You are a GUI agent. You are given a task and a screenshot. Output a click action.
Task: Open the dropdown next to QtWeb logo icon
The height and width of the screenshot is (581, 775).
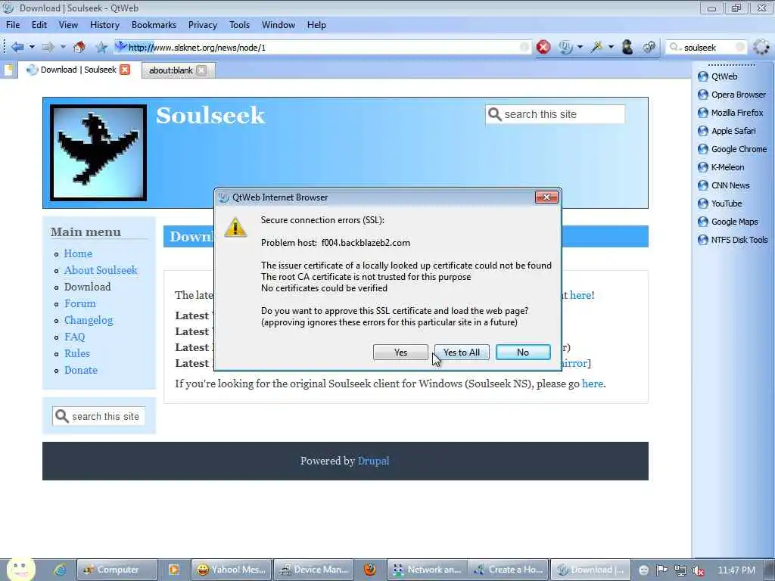pyautogui.click(x=580, y=48)
